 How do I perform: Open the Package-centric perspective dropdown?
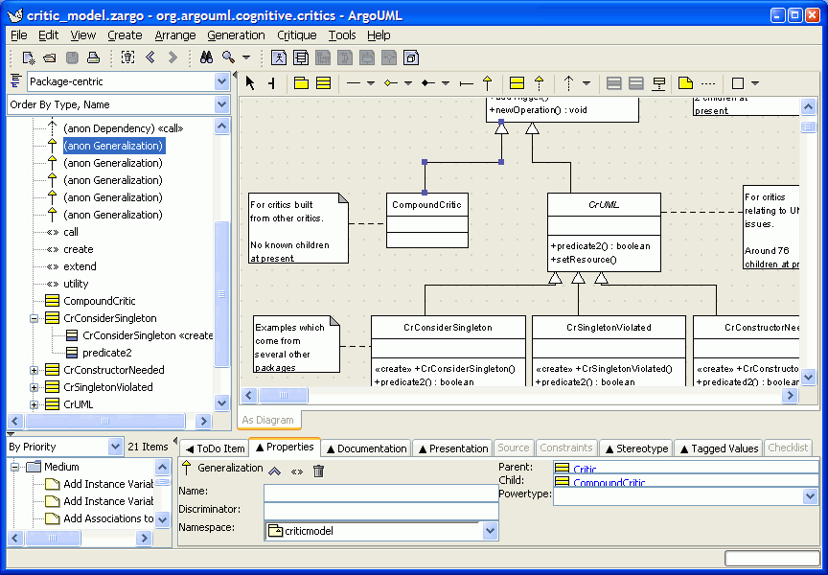click(x=221, y=81)
